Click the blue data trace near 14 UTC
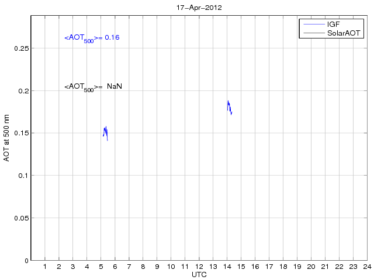The width and height of the screenshot is (374, 280). 230,107
